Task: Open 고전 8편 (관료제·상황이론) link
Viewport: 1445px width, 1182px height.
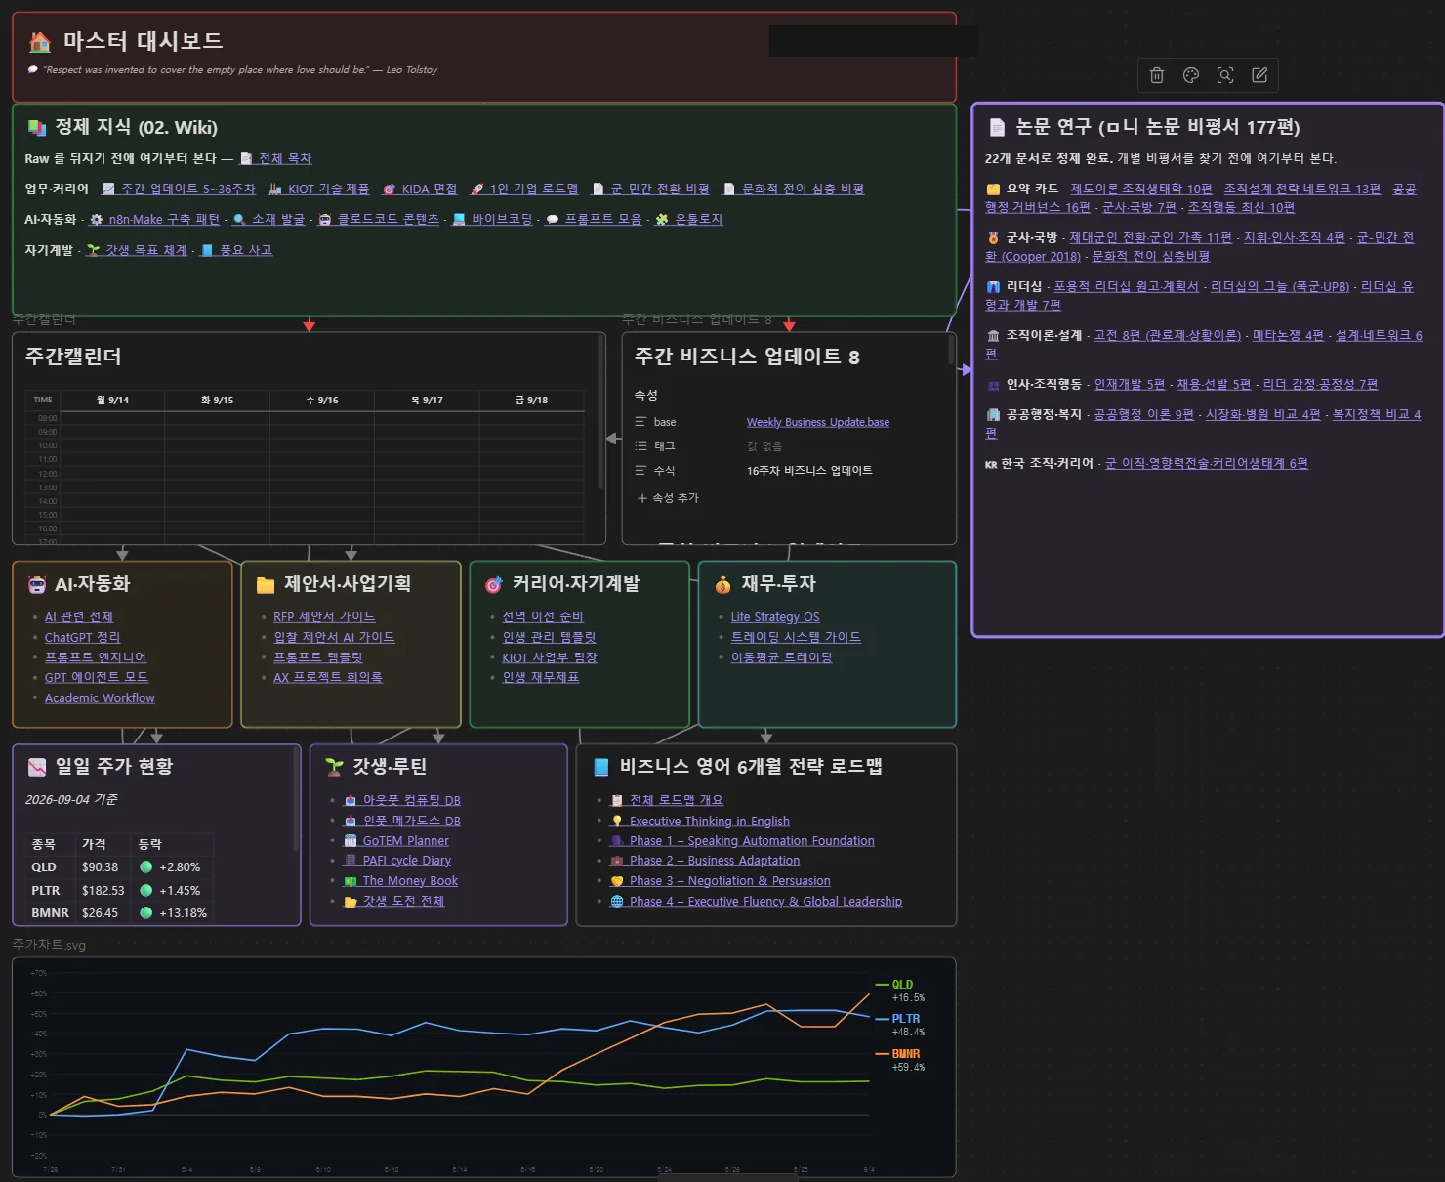Action: [x=1168, y=335]
